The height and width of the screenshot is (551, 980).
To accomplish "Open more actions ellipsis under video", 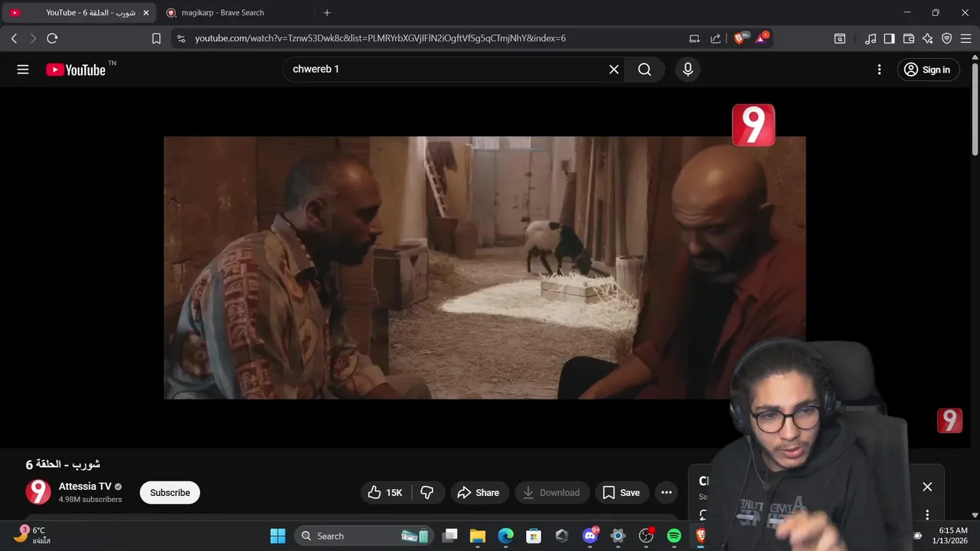I will [666, 493].
